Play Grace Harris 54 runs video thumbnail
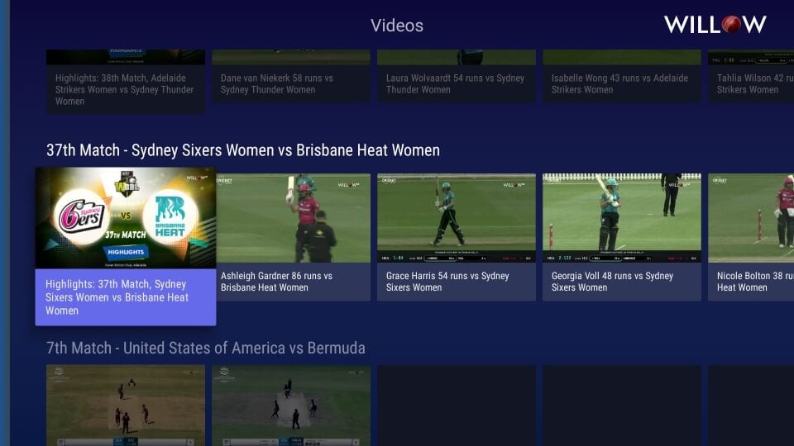This screenshot has width=794, height=446. (457, 218)
